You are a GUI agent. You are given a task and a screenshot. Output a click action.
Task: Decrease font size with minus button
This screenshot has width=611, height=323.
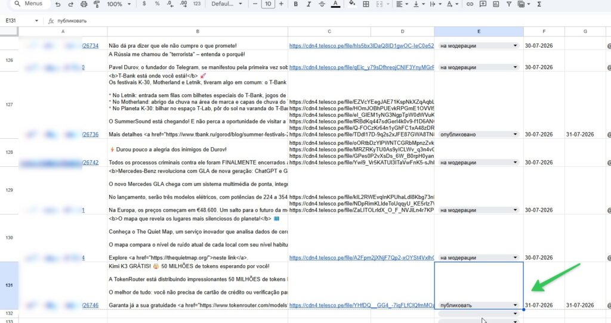click(255, 4)
